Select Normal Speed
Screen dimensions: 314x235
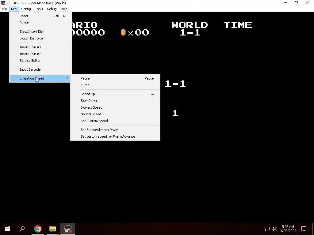115,114
